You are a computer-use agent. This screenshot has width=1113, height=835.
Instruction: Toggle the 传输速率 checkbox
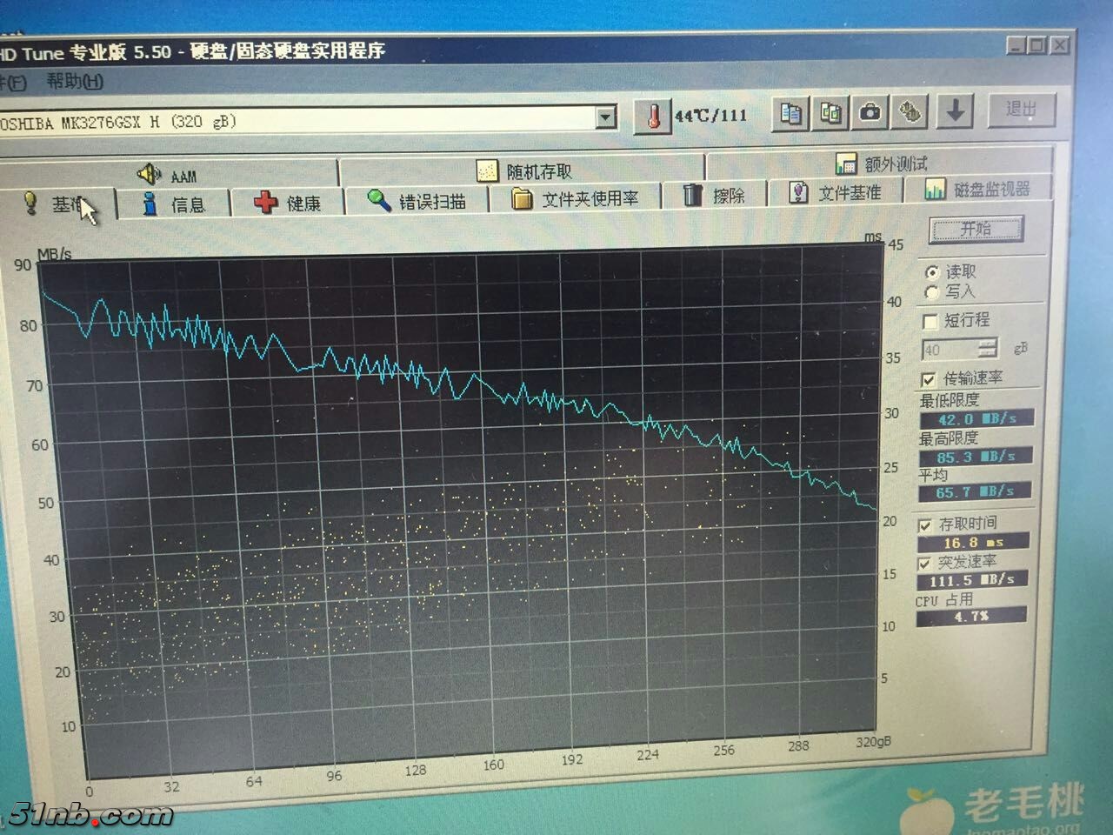(x=929, y=379)
